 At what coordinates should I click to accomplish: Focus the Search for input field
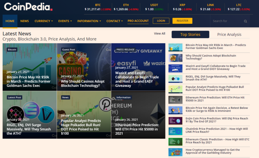227,21
